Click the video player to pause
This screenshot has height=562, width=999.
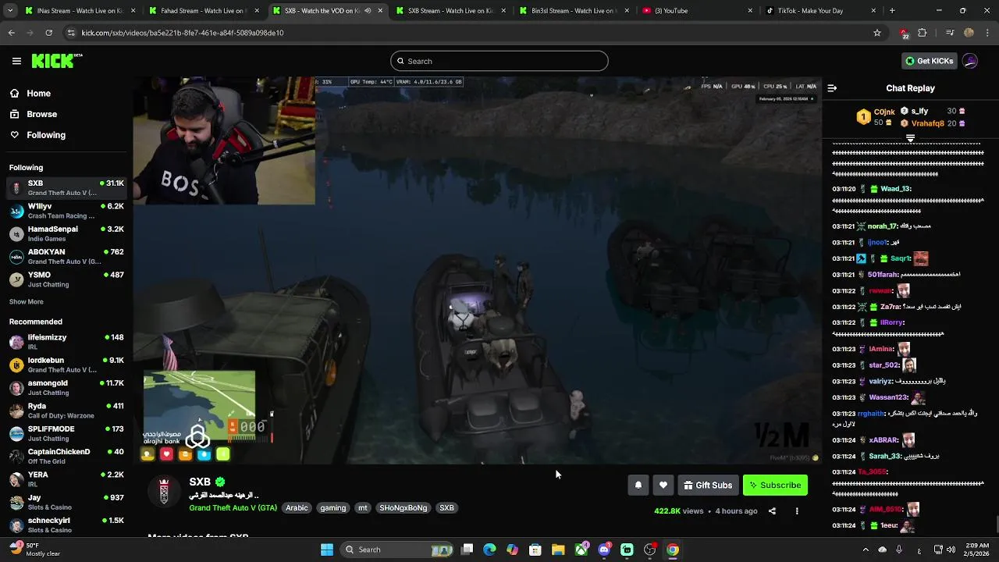[x=476, y=269]
